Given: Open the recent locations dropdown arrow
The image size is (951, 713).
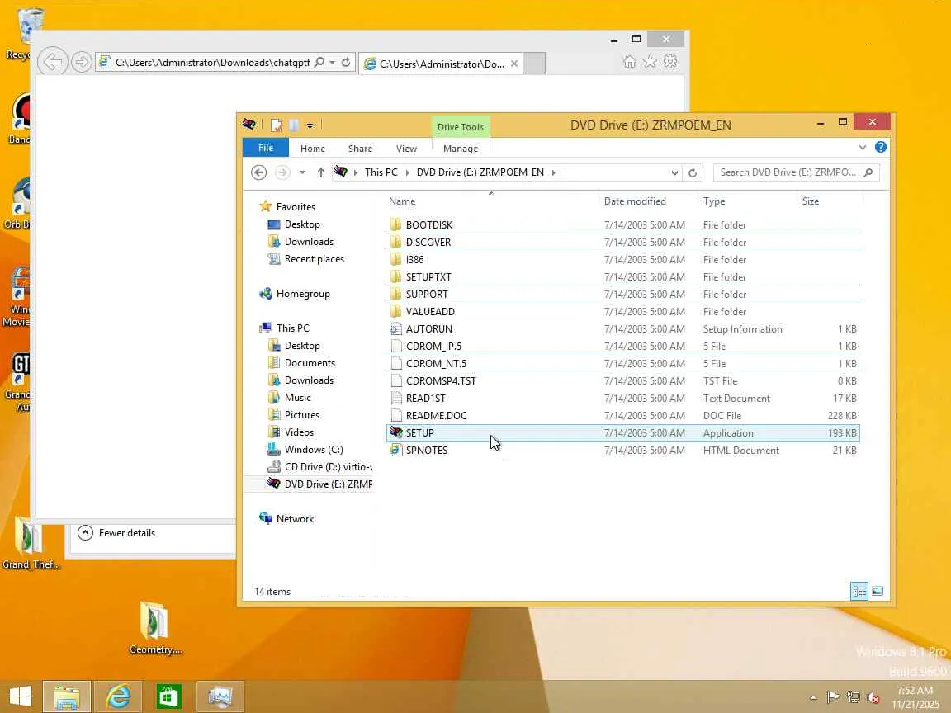Looking at the screenshot, I should pyautogui.click(x=302, y=172).
